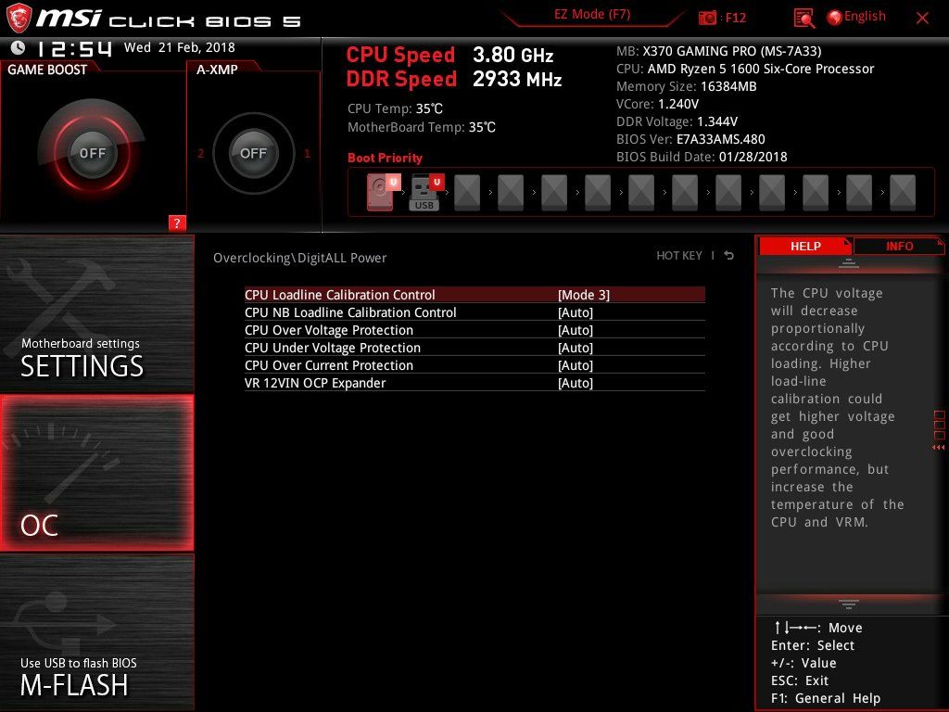Click the BIOS Ver E7A33AMS.480 text

[690, 139]
